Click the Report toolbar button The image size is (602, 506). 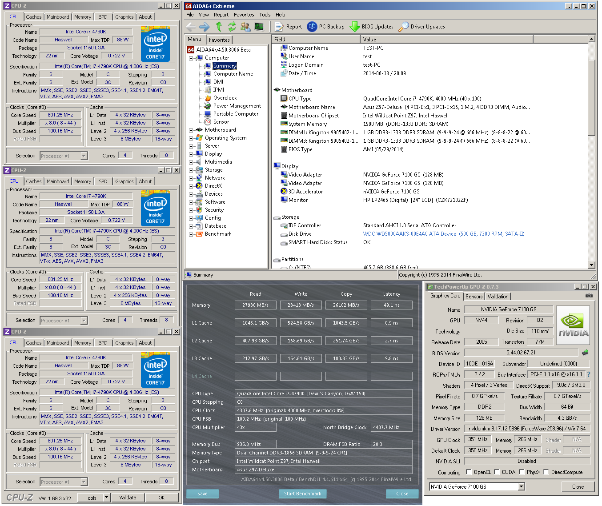(x=288, y=27)
